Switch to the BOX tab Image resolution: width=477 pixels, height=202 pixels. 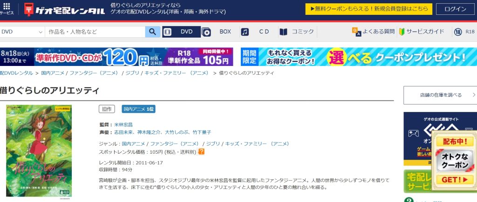click(x=225, y=32)
